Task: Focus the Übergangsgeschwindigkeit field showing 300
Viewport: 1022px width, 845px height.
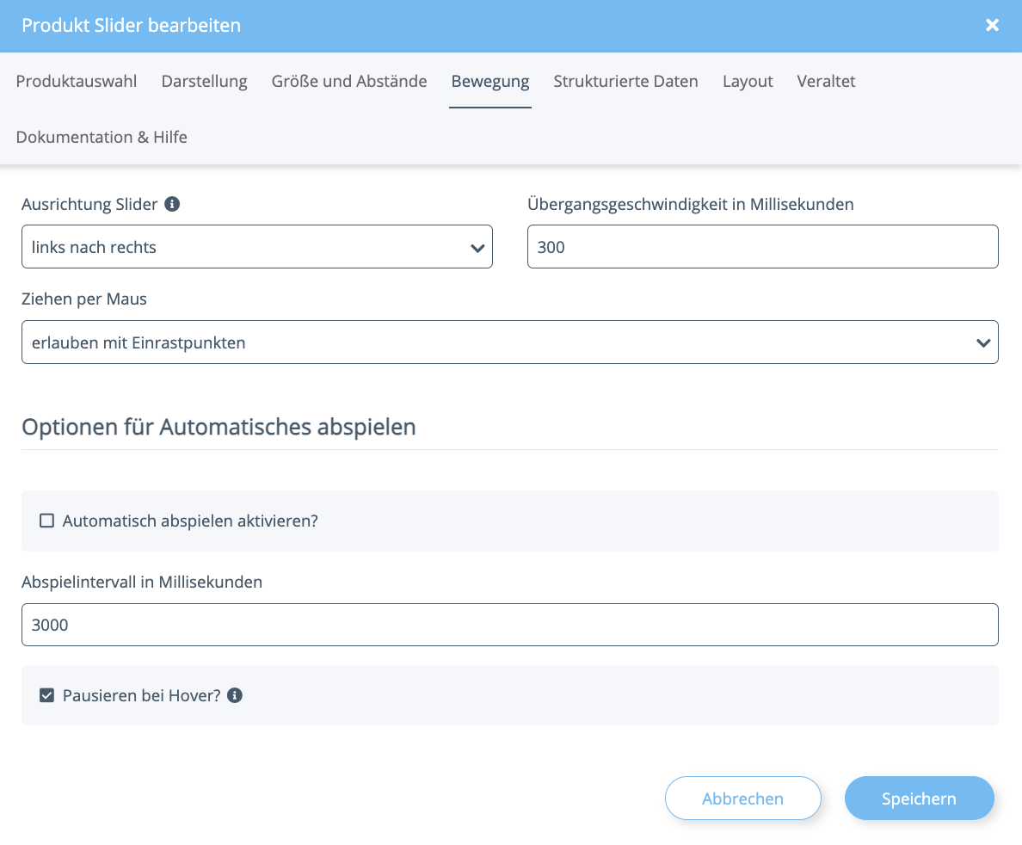Action: pos(762,246)
